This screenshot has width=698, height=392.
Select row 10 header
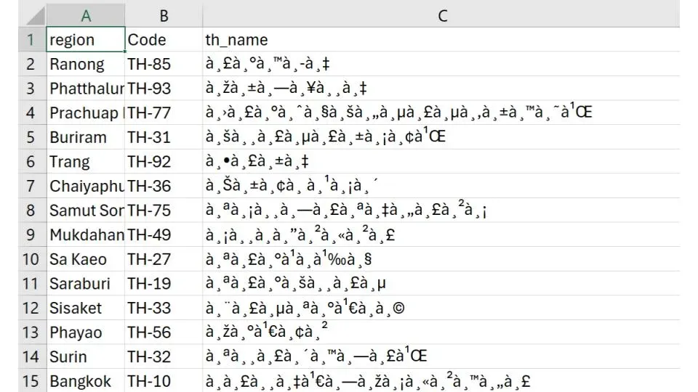click(x=32, y=259)
